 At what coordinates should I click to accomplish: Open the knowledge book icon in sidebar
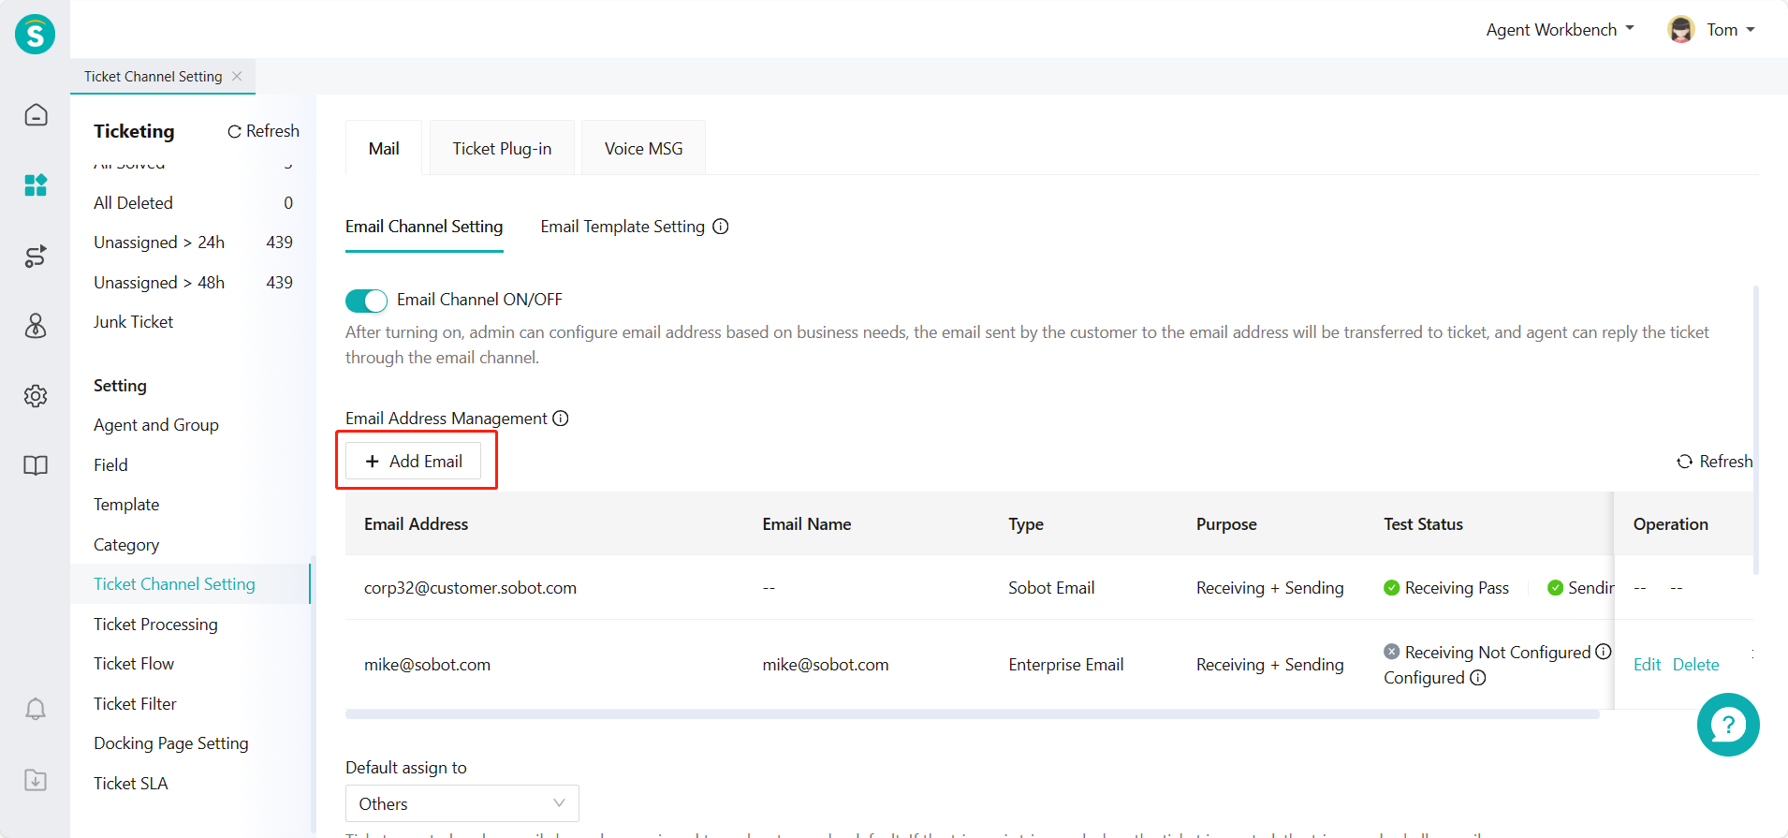36,465
